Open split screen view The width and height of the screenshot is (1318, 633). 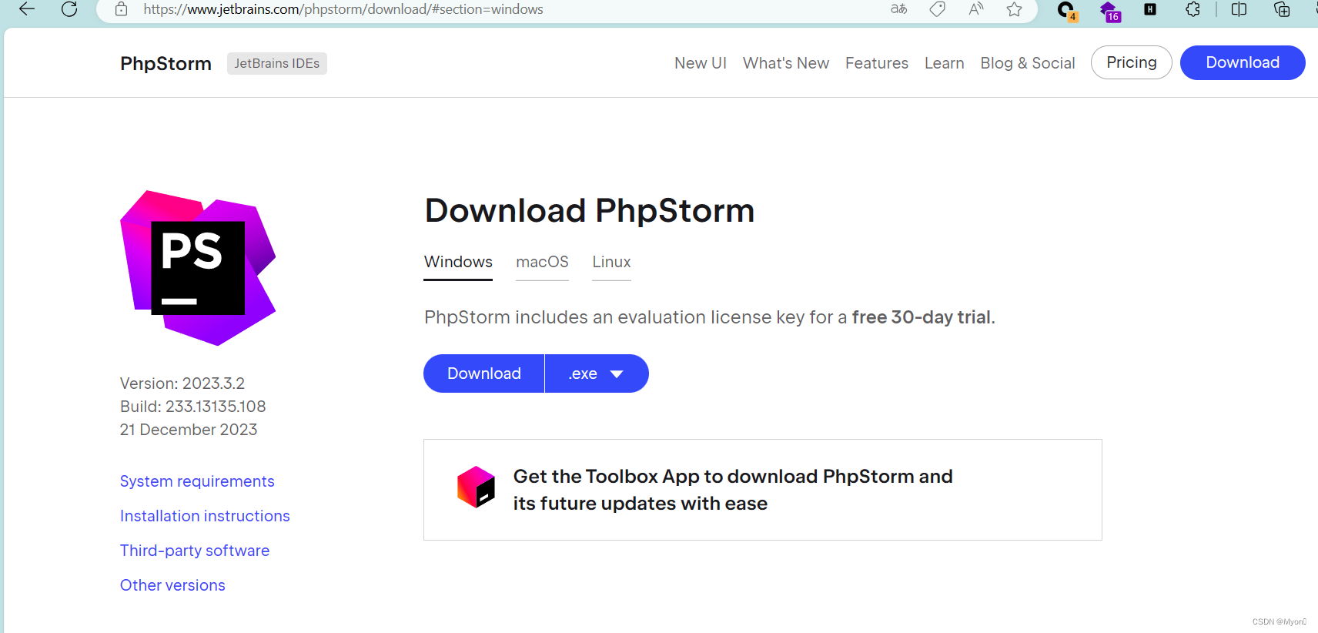1239,9
